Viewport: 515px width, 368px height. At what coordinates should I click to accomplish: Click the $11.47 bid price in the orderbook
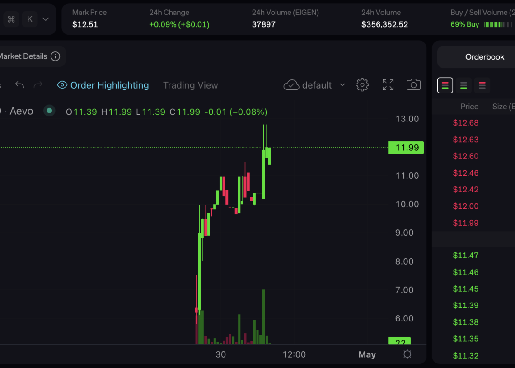(x=466, y=256)
